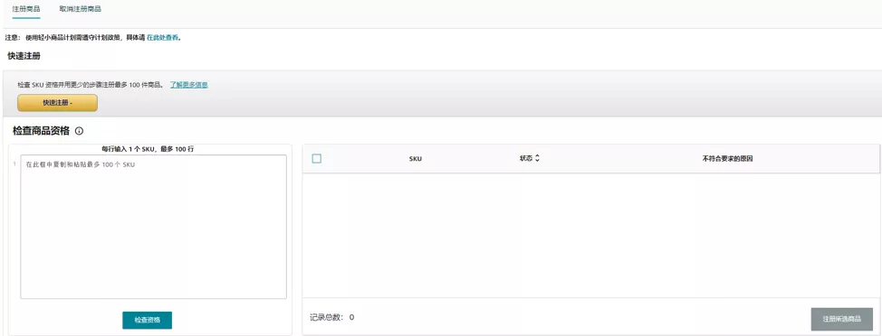Click the 每行输入 1 个 SKU instruction text
882x336 pixels.
click(148, 149)
